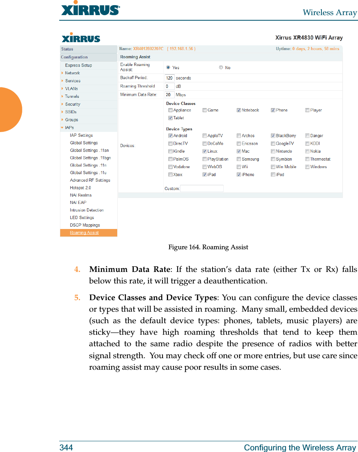This screenshot has width=358, height=452.
Task: Check the Game device class
Action: pos(205,110)
